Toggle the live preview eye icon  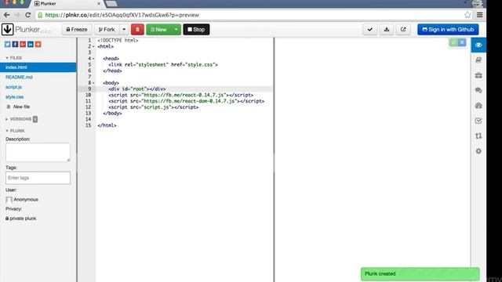[478, 45]
